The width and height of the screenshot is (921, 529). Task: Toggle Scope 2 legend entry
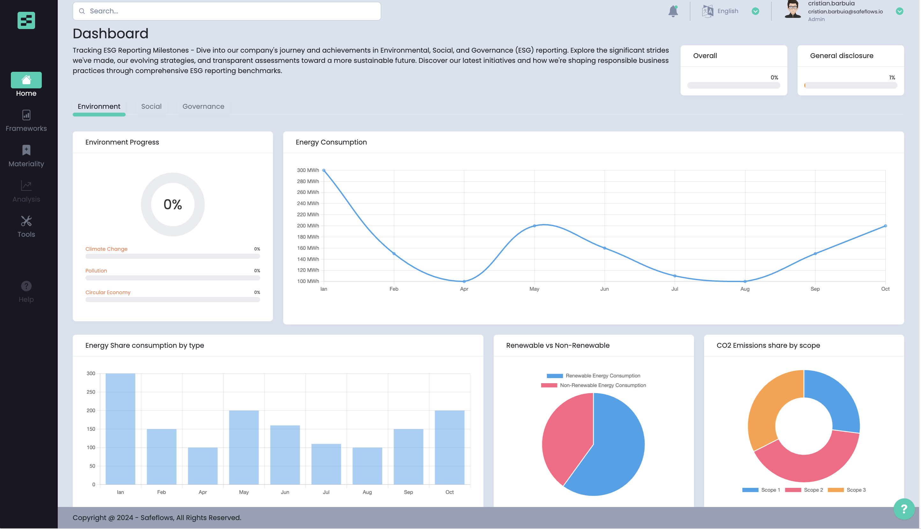[804, 490]
